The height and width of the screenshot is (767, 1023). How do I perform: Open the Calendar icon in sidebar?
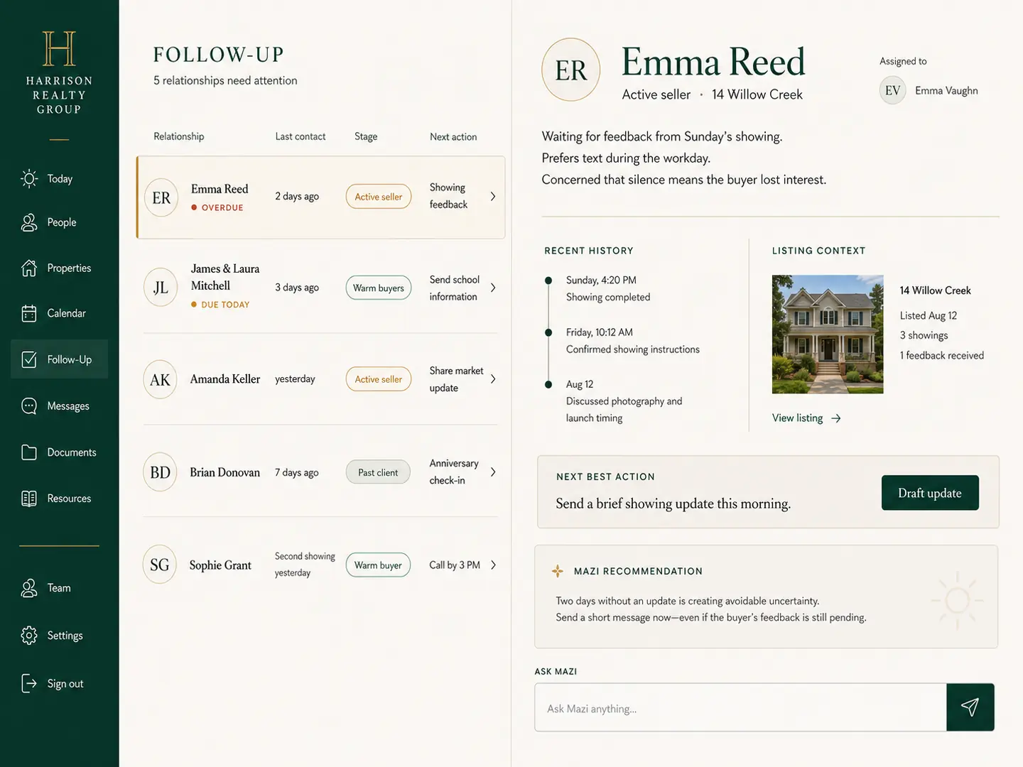29,313
